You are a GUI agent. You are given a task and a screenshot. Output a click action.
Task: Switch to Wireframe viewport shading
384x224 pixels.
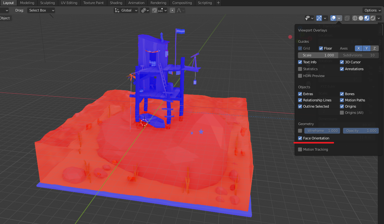click(355, 18)
